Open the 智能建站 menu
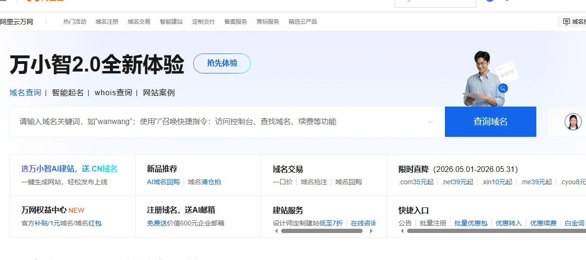The image size is (586, 260). tap(171, 22)
